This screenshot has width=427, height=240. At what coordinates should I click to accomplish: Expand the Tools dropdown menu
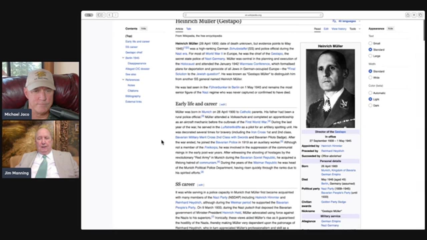[x=355, y=29]
